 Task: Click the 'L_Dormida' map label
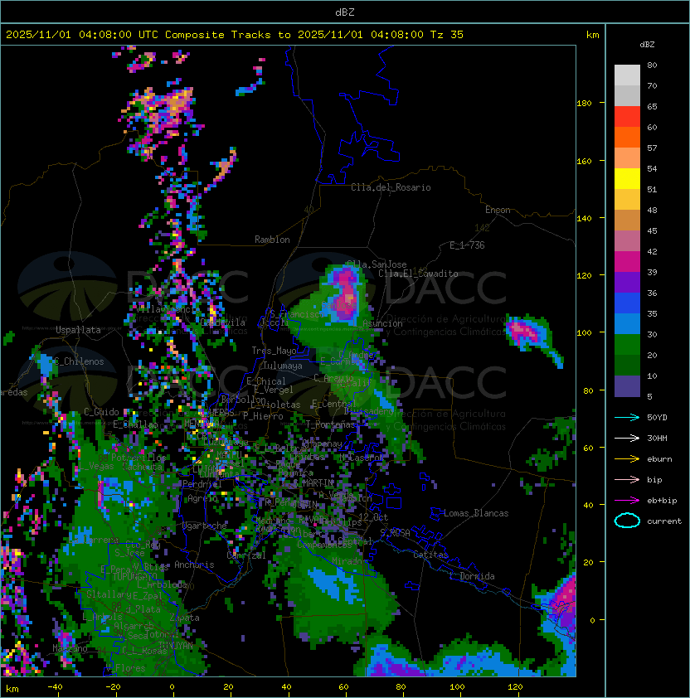point(472,576)
